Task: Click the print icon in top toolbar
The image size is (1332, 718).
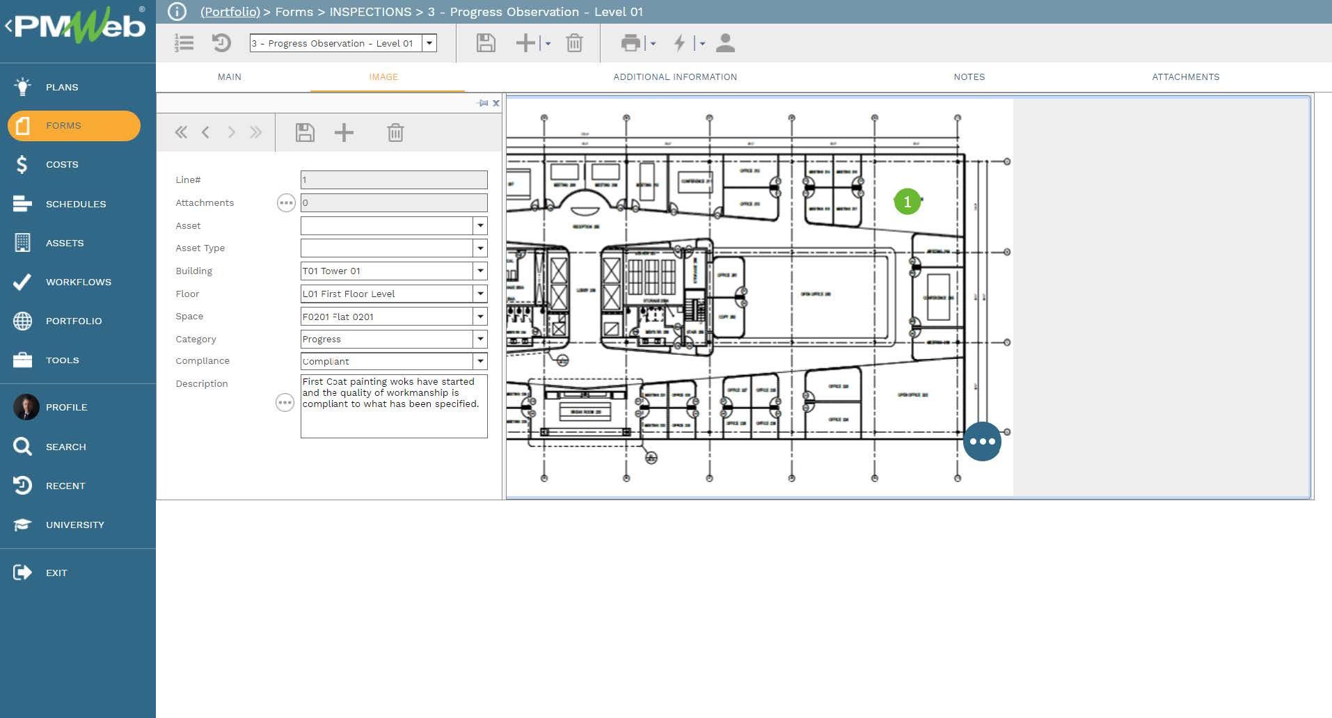Action: (631, 43)
